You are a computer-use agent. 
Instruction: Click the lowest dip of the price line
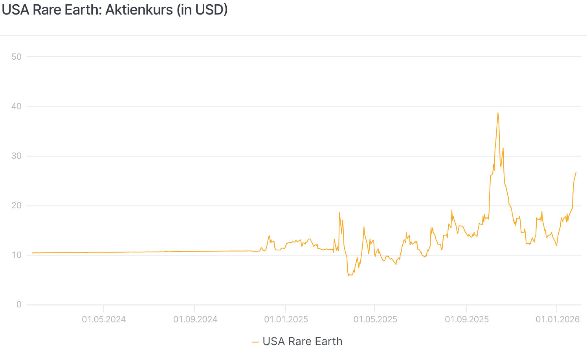[x=348, y=276]
